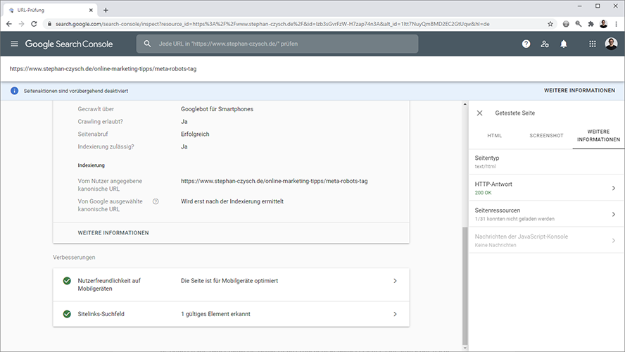Click the 'Verbesserungen' section heading
The height and width of the screenshot is (352, 625).
(x=74, y=258)
